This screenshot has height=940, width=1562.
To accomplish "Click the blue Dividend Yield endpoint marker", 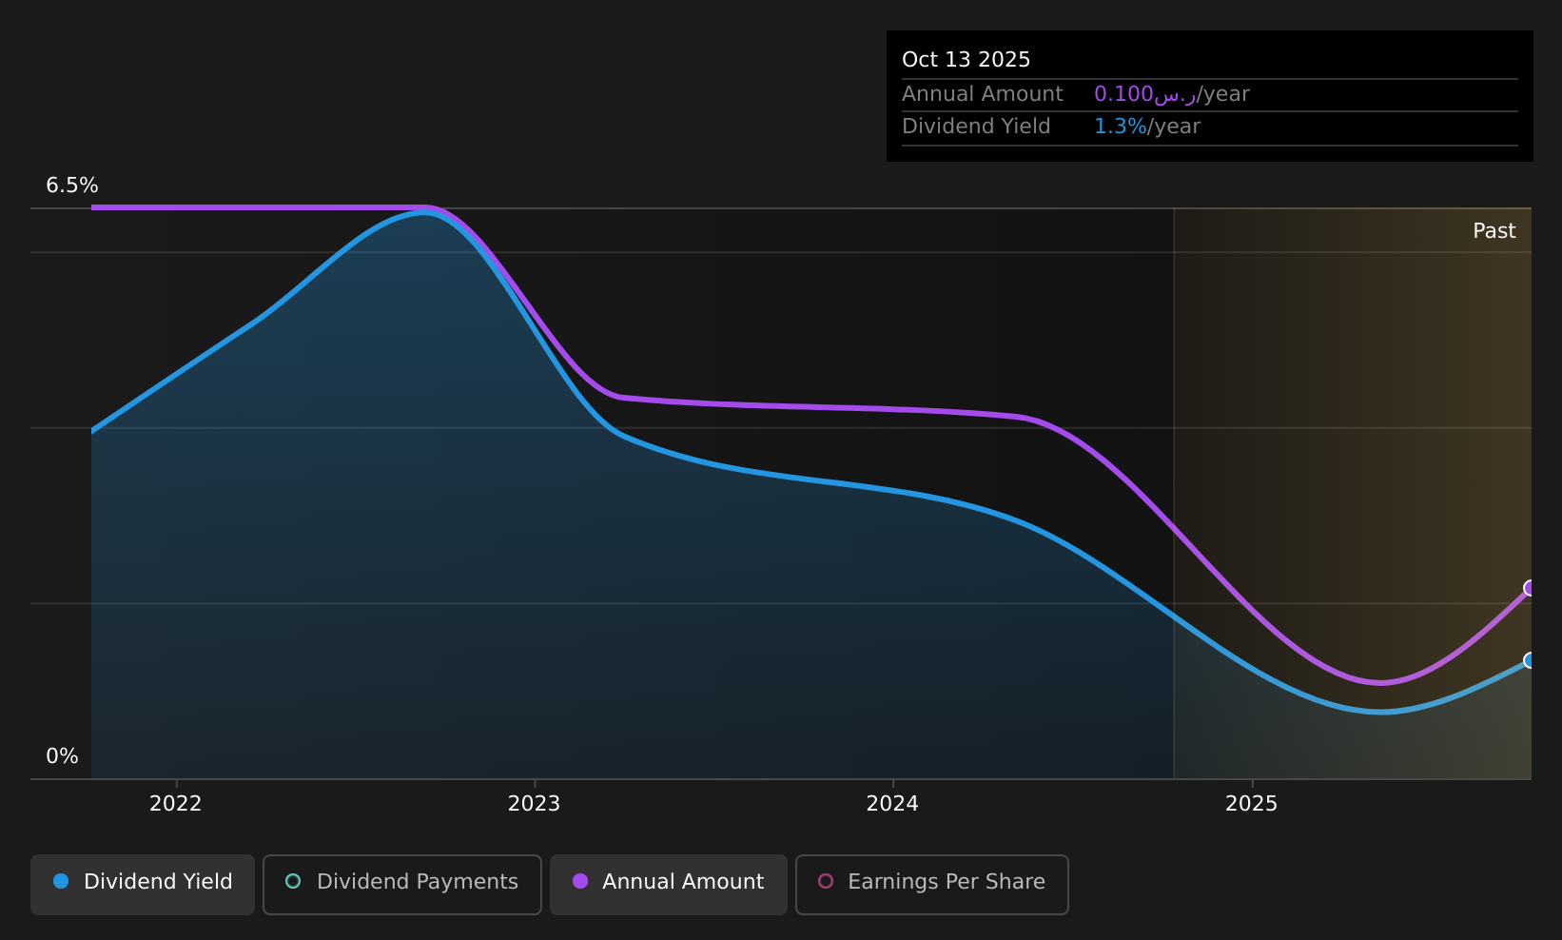I will tap(1531, 660).
